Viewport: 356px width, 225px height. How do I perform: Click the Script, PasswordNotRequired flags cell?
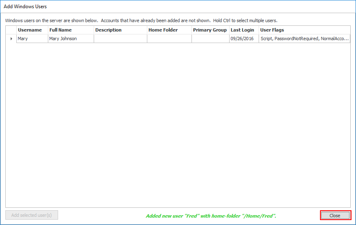(x=304, y=39)
